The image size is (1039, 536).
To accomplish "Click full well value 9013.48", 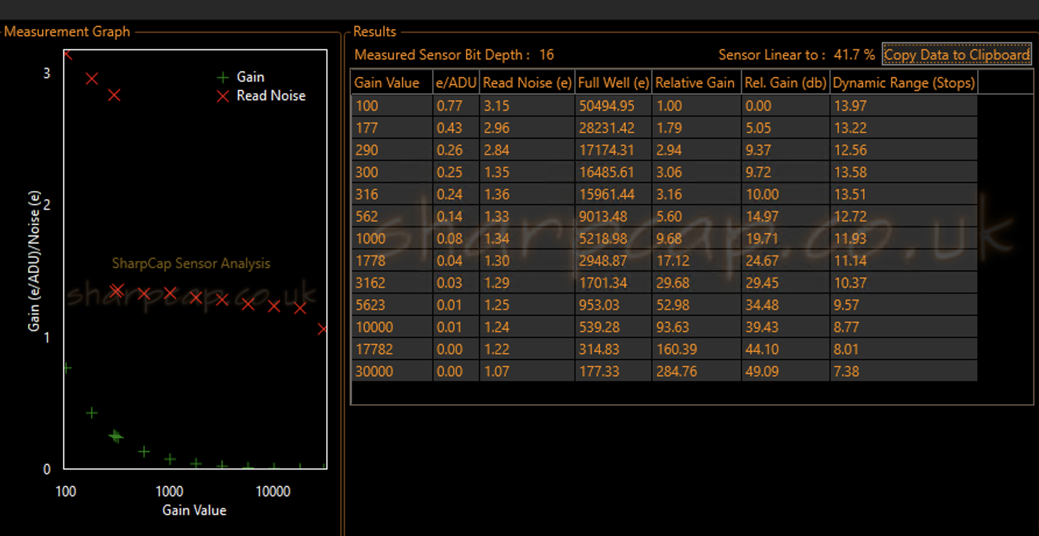I will [x=613, y=216].
